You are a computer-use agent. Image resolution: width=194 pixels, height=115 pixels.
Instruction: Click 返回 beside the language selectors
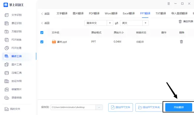click(x=45, y=23)
